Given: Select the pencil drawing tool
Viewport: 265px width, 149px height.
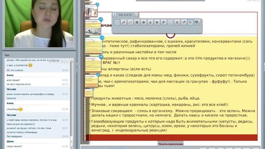Looking at the screenshot, I should coord(123,22).
